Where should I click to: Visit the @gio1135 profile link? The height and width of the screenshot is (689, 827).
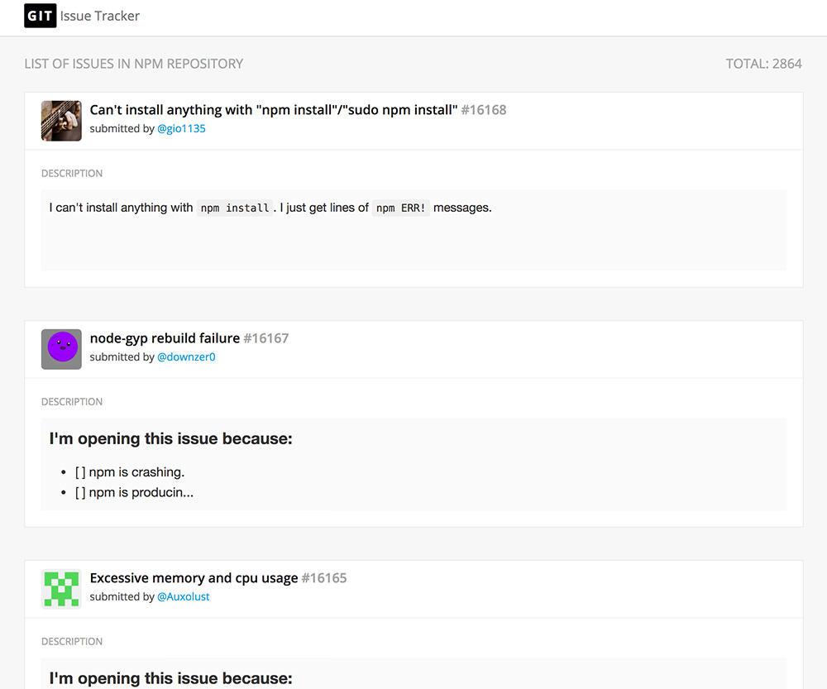click(x=181, y=129)
